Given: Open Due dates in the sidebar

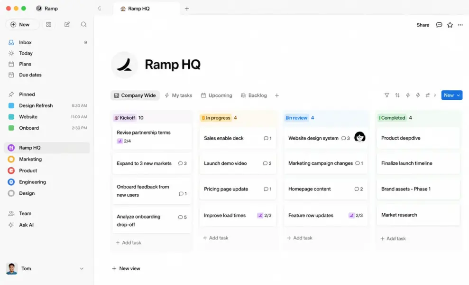Looking at the screenshot, I should (x=47, y=75).
